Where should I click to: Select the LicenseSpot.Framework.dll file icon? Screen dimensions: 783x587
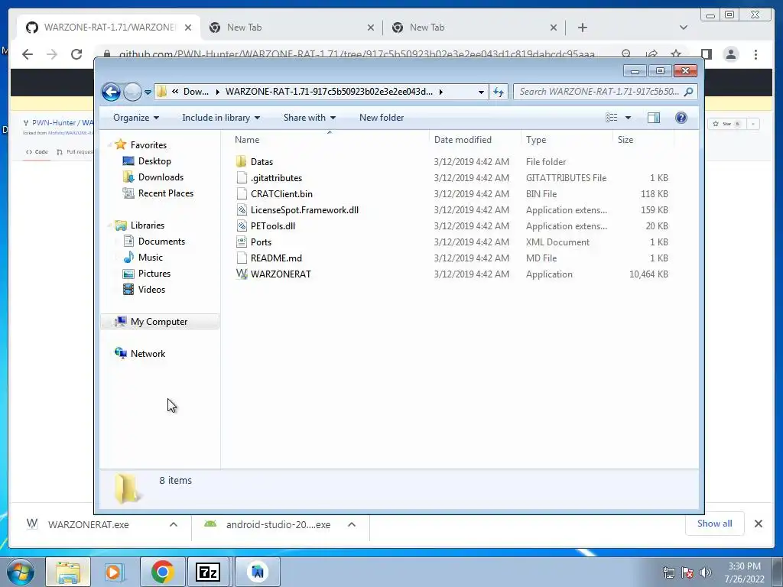click(242, 210)
